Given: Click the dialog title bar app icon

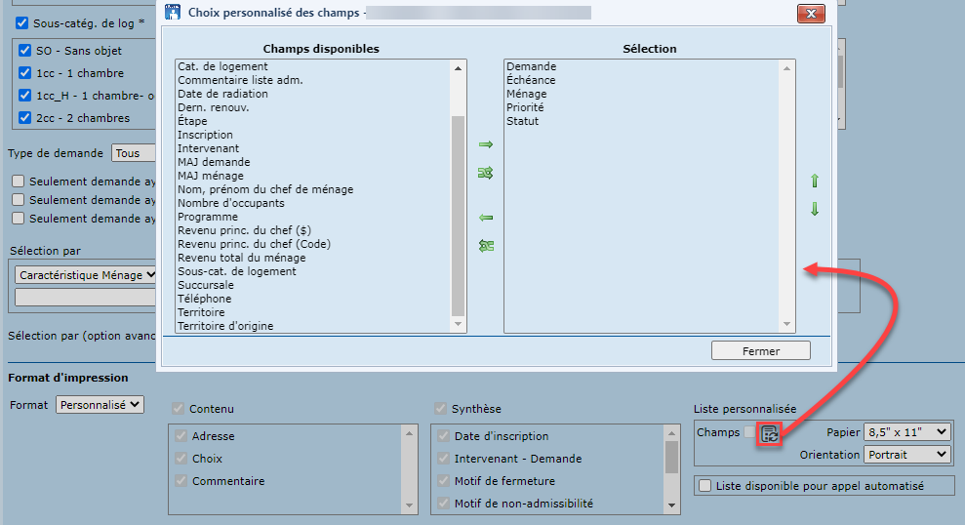Looking at the screenshot, I should click(173, 13).
